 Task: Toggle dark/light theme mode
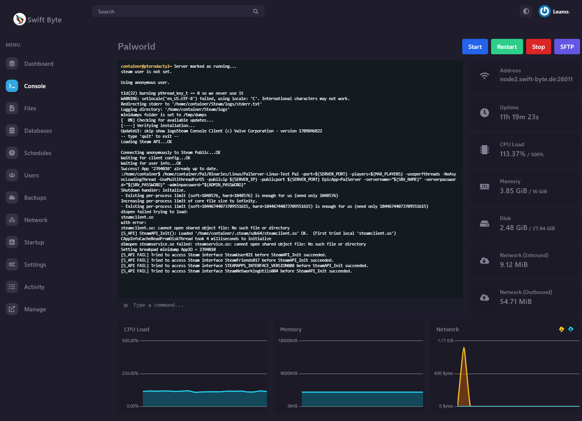tap(526, 12)
